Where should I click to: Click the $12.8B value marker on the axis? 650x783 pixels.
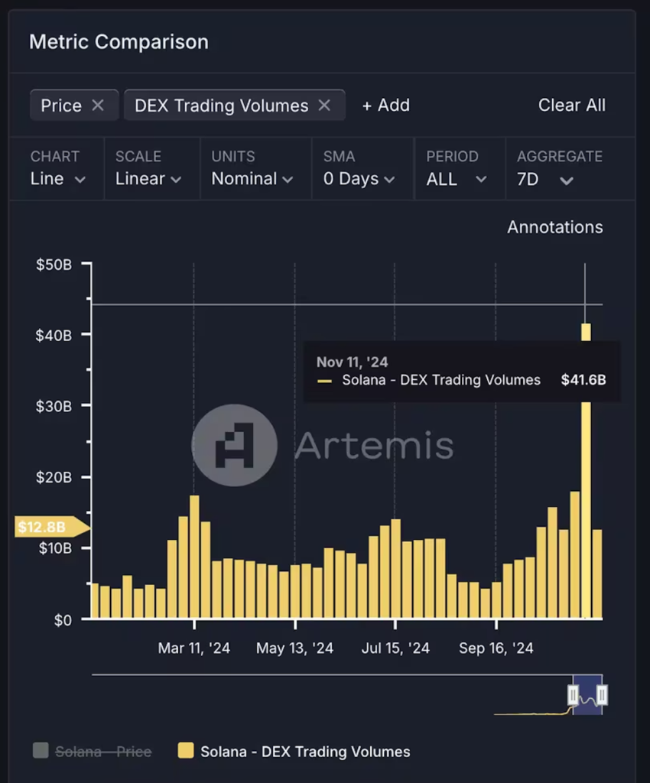click(x=52, y=527)
